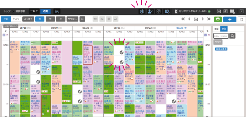Image resolution: width=246 pixels, height=117 pixels.
Task: Toggle 文字なし display
Action: point(72,19)
